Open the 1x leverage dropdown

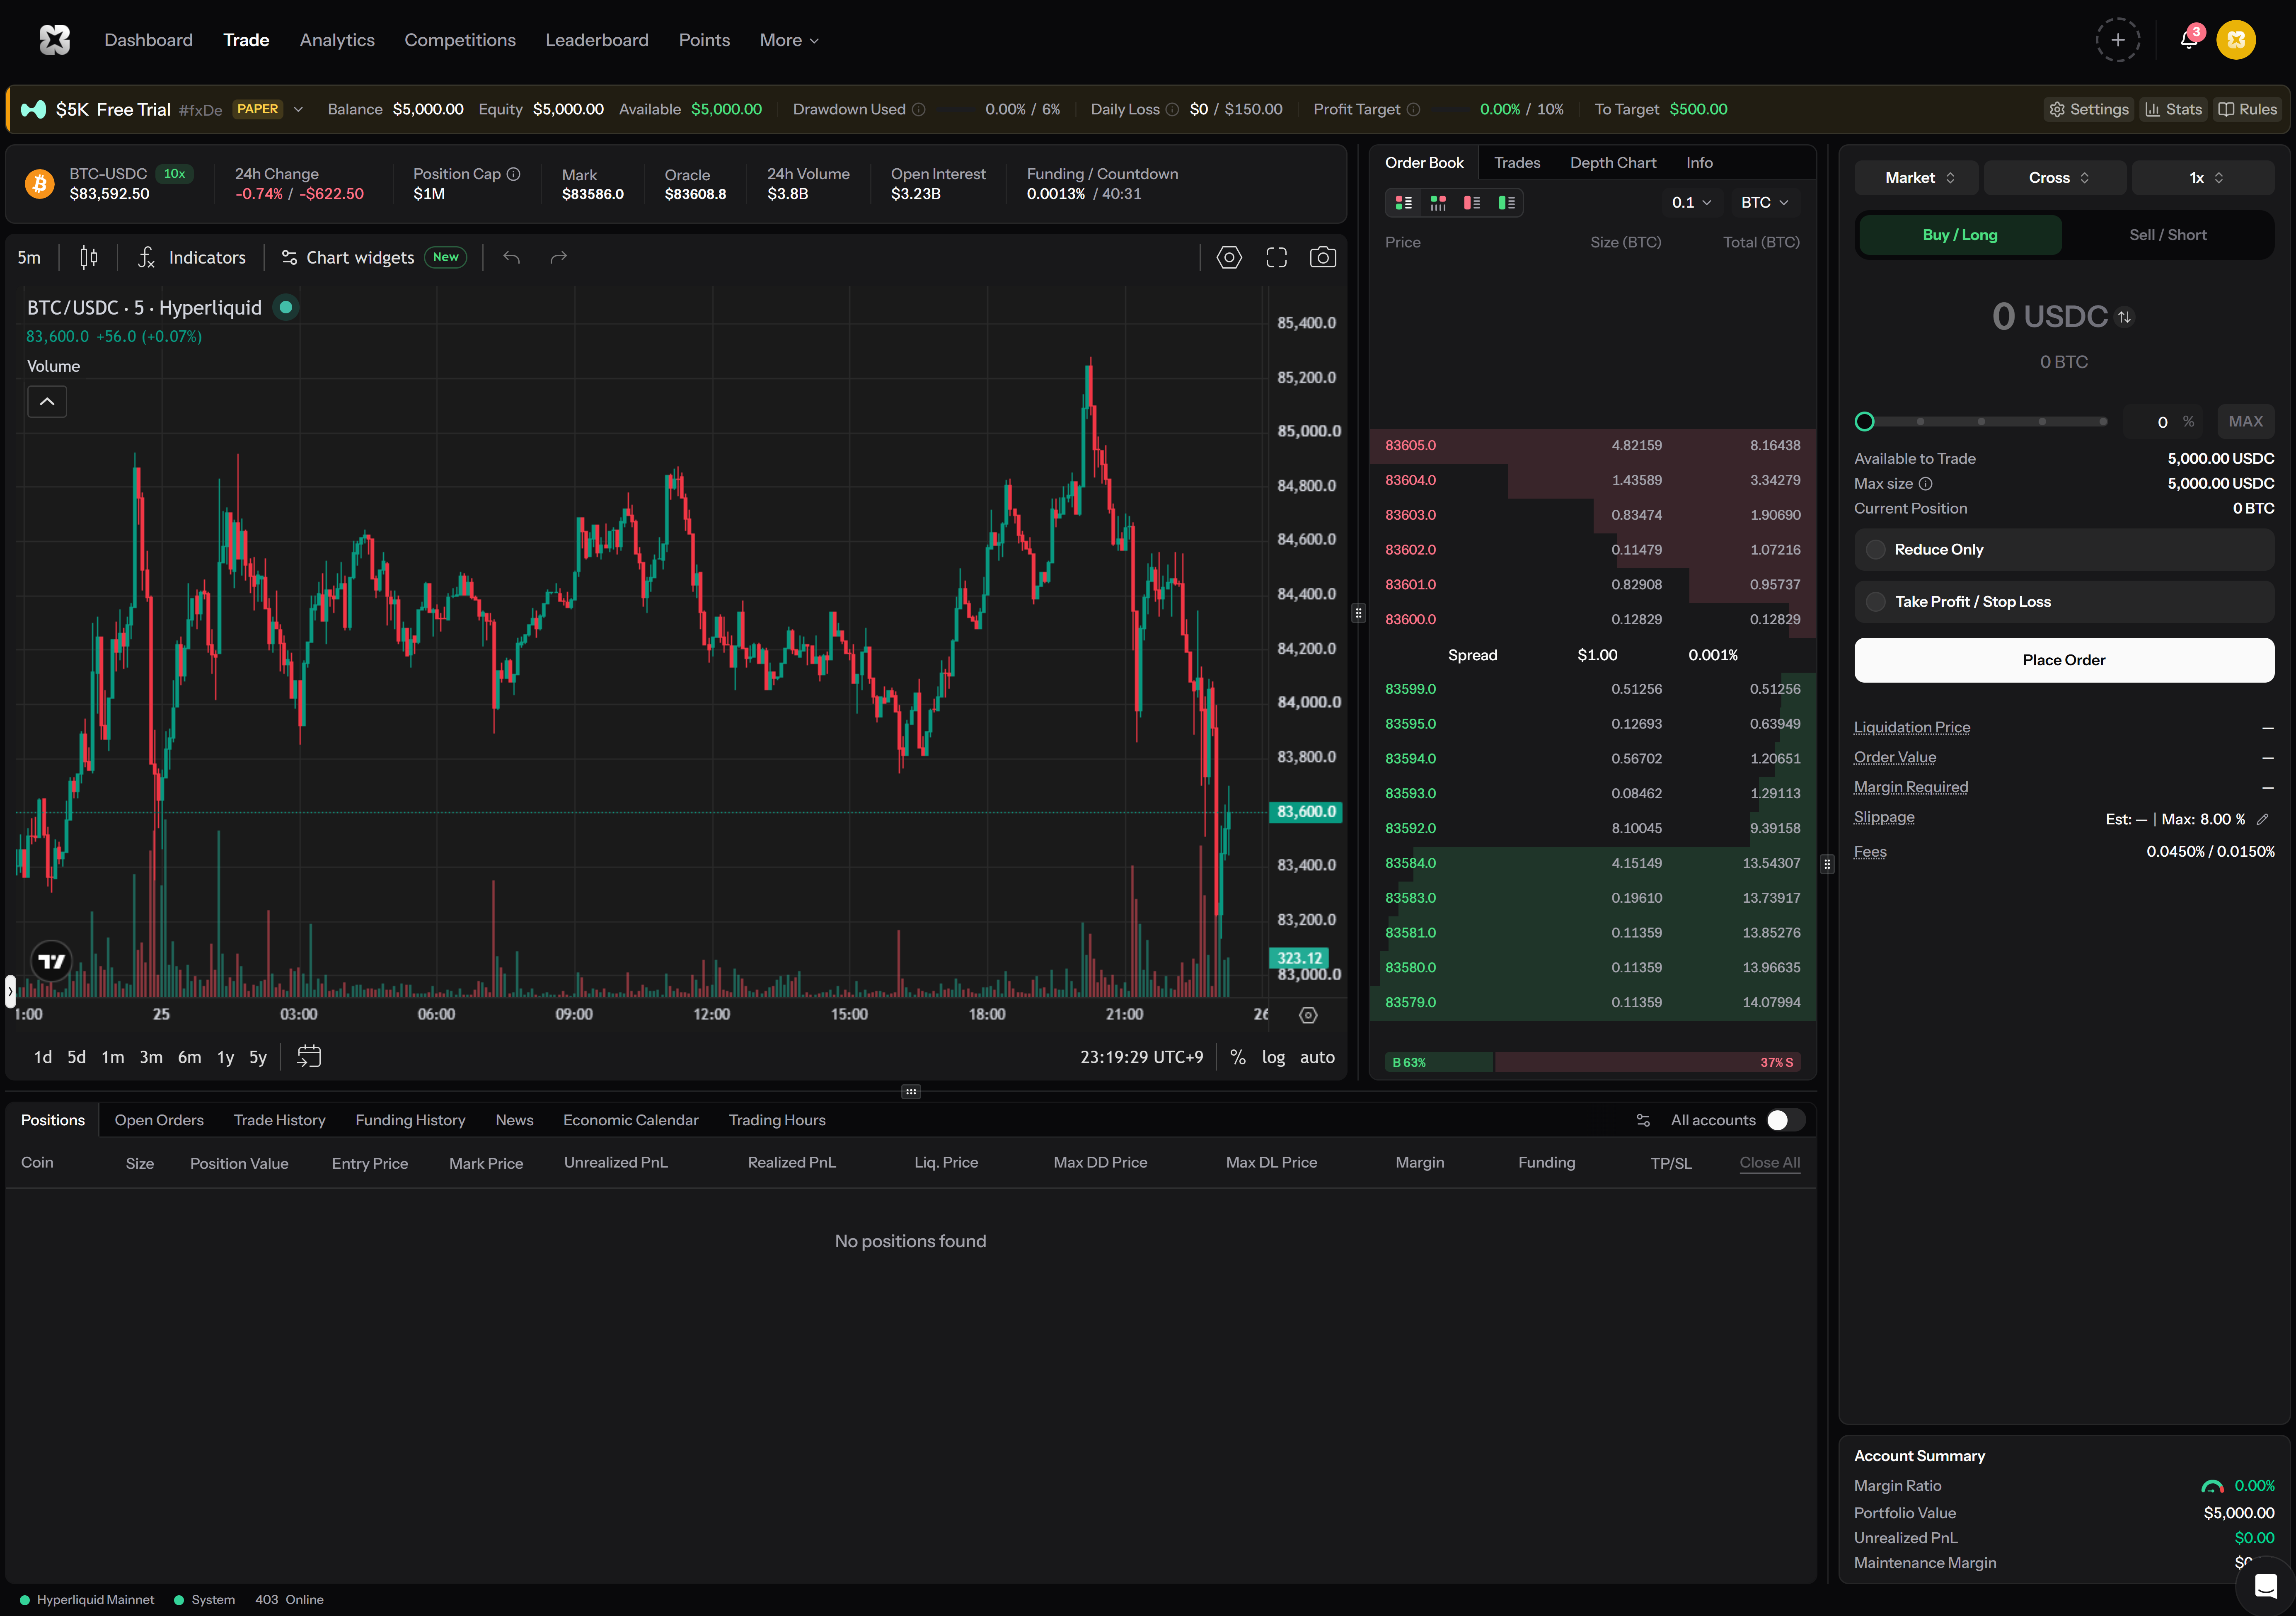[2203, 178]
